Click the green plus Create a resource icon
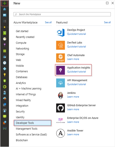115x147 pixels. (4, 3)
